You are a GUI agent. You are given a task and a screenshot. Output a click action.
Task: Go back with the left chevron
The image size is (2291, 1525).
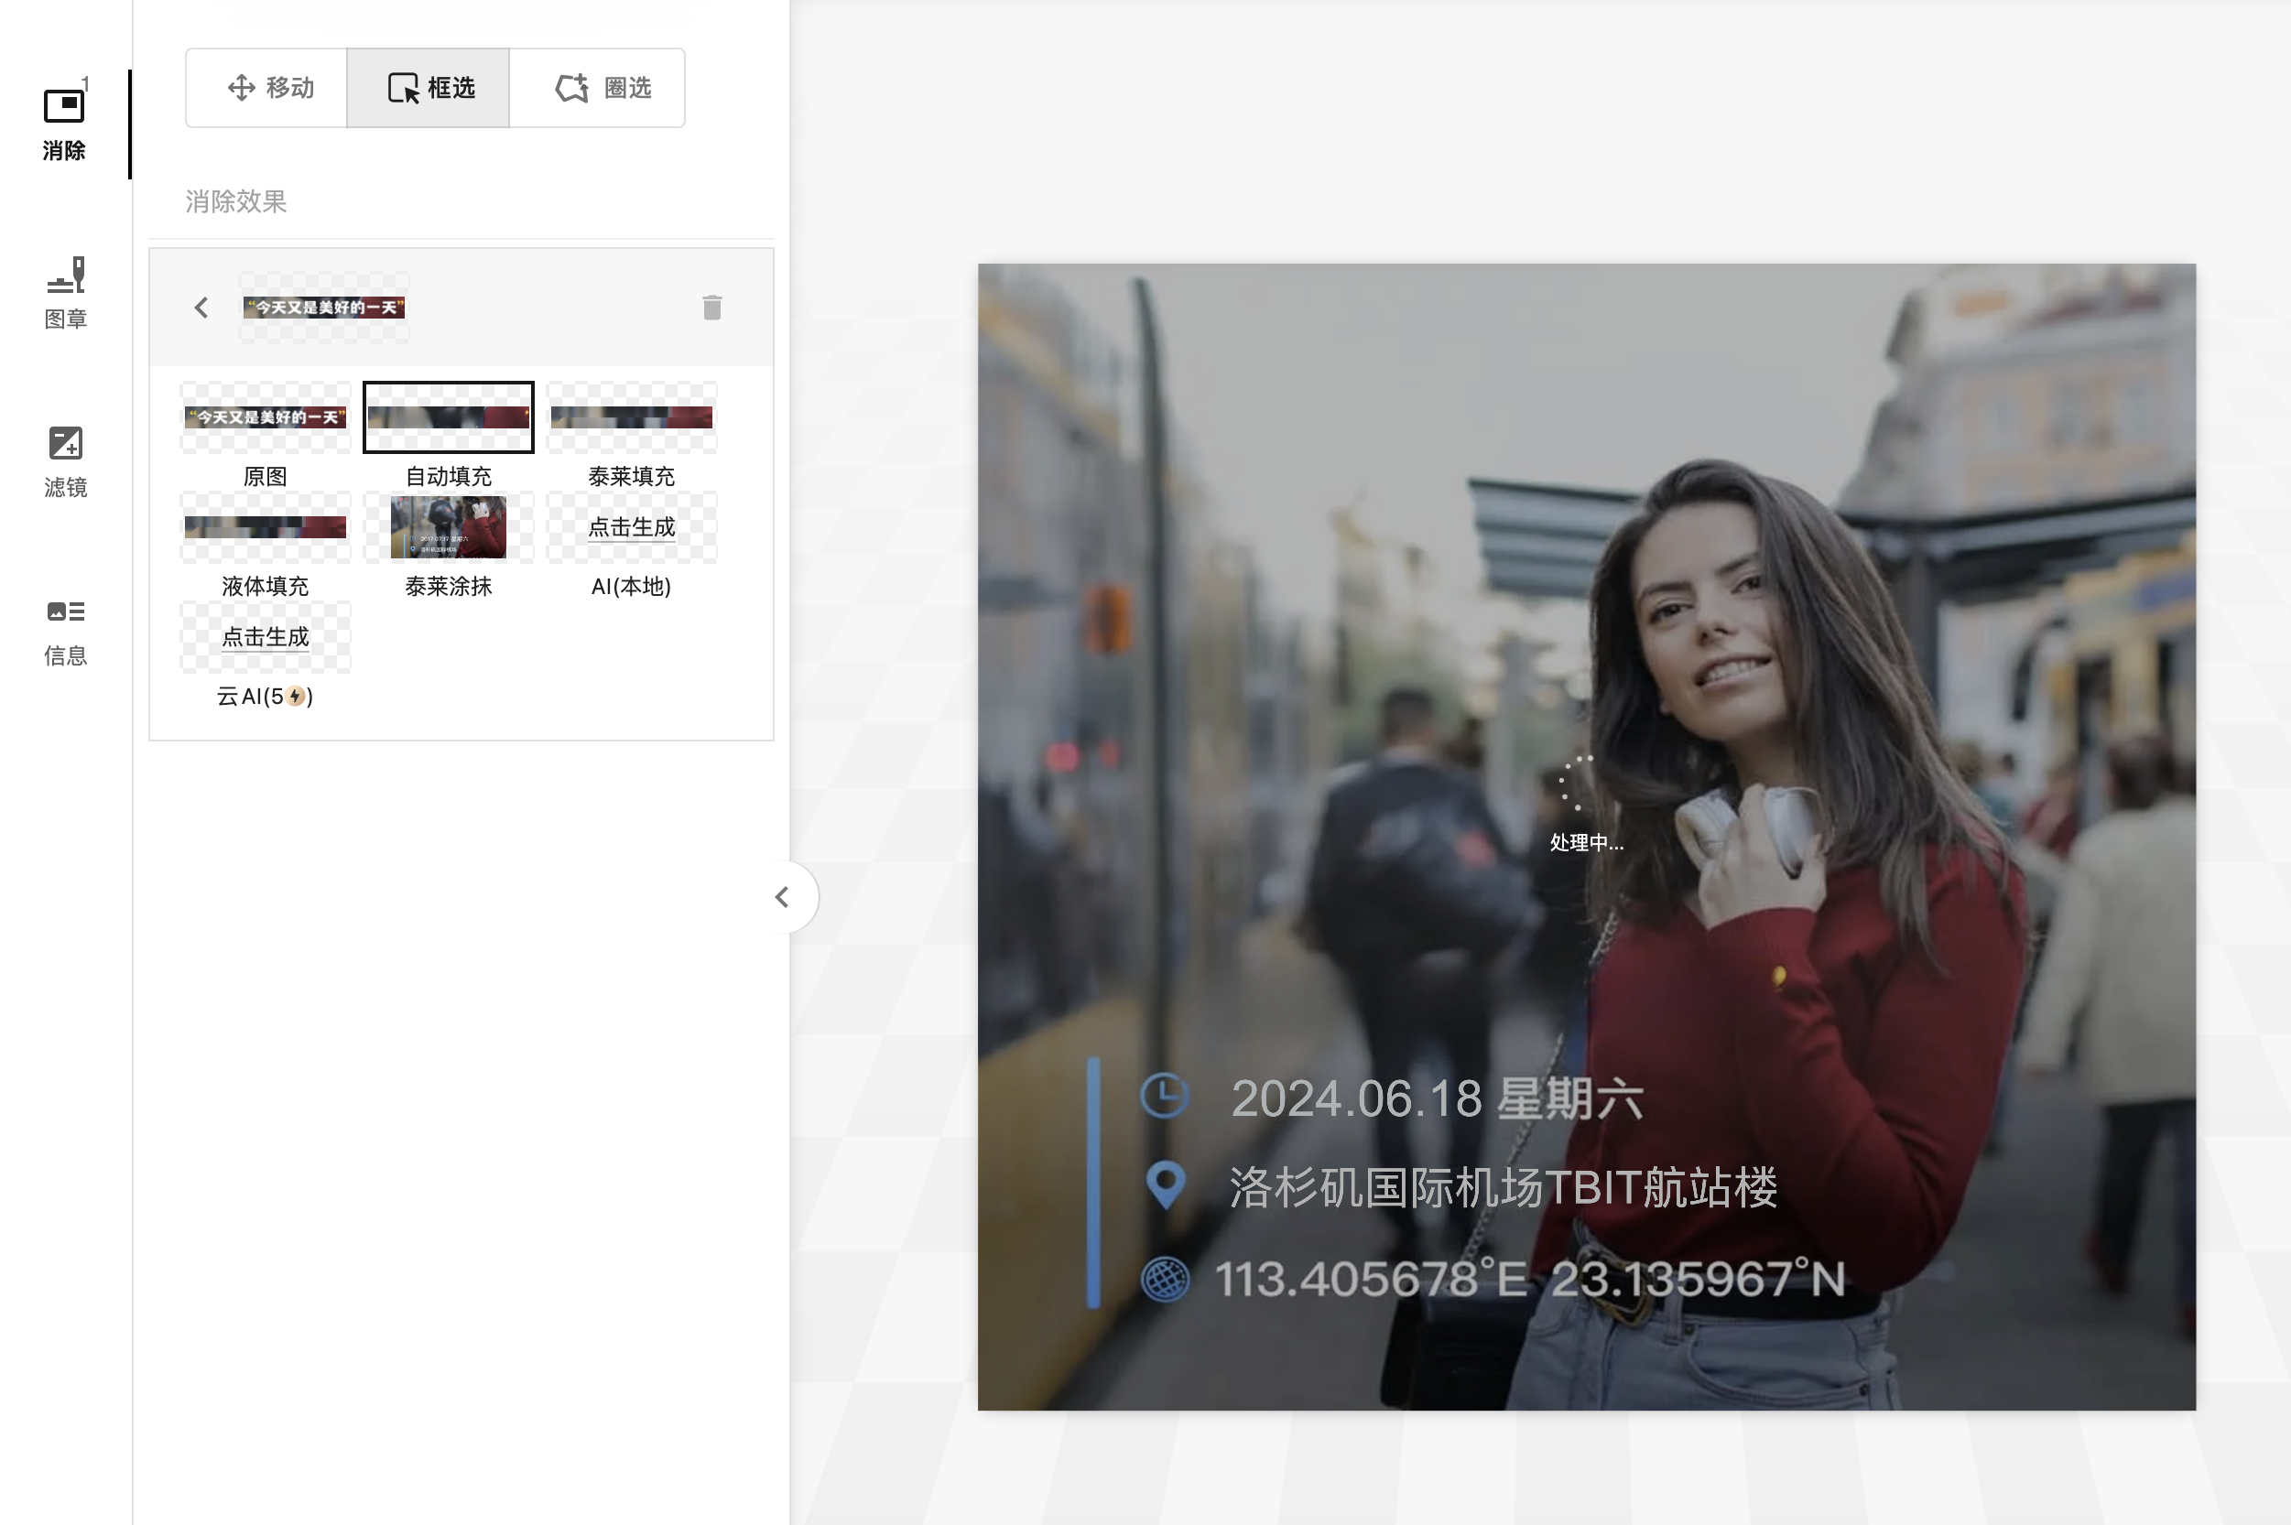click(x=201, y=308)
